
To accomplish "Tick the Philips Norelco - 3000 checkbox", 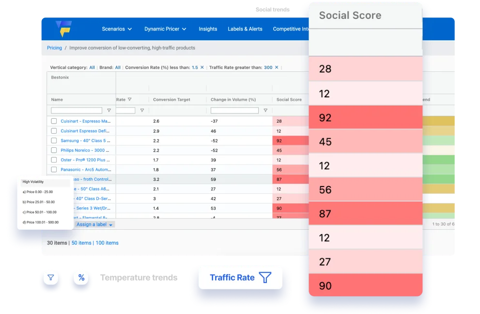I will pyautogui.click(x=54, y=150).
